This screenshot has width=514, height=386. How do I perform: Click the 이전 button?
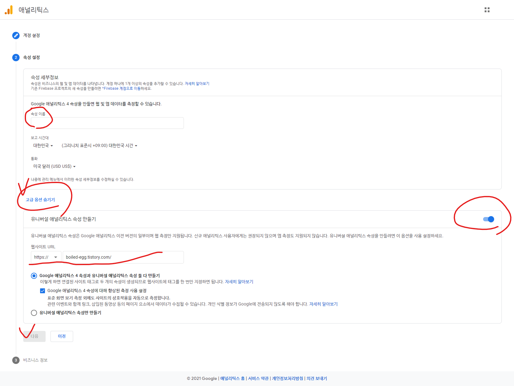tap(62, 336)
